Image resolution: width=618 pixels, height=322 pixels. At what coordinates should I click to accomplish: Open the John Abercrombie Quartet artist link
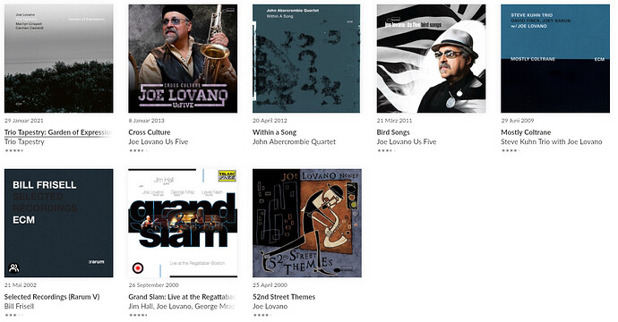pos(294,141)
